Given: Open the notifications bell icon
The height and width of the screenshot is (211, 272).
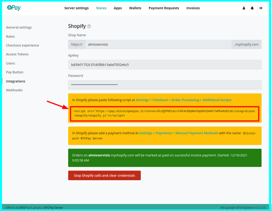Looking at the screenshot, I should pyautogui.click(x=252, y=8).
